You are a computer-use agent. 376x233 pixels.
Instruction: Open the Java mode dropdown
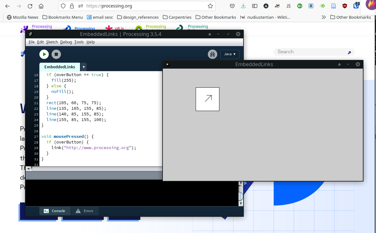tap(230, 54)
